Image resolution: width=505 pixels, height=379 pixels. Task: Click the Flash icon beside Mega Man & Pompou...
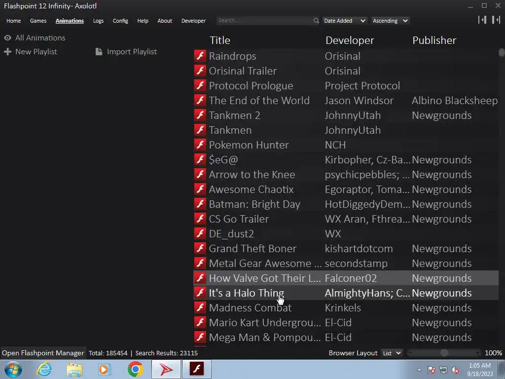pyautogui.click(x=200, y=338)
